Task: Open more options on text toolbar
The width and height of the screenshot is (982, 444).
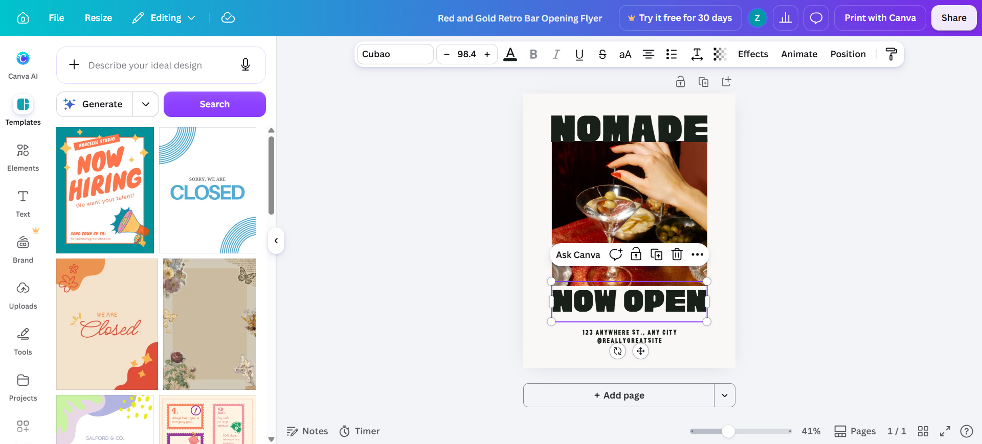Action: pos(697,254)
